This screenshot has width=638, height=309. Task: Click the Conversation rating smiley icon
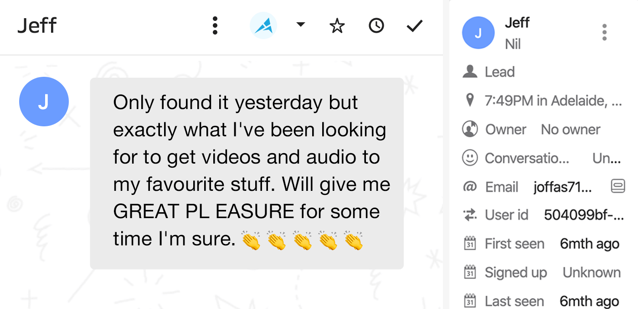point(470,158)
